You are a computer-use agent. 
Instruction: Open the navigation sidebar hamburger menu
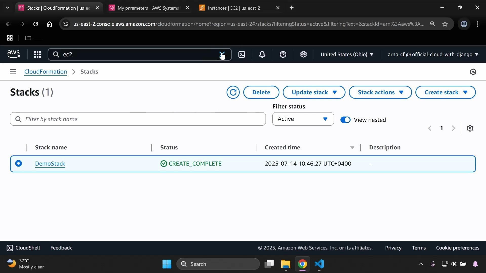click(x=13, y=72)
